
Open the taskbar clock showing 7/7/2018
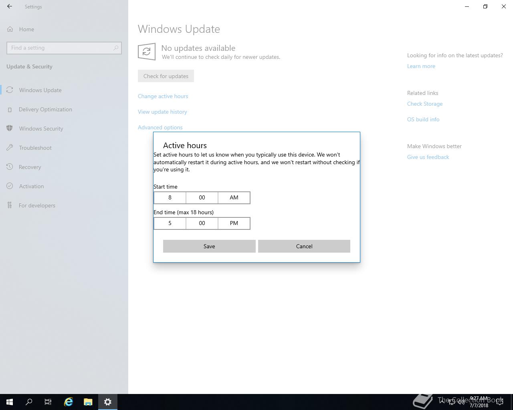(x=479, y=402)
